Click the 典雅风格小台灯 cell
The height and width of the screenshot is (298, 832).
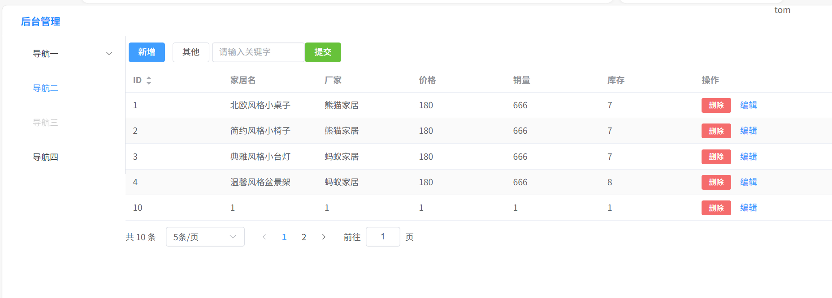pyautogui.click(x=260, y=157)
